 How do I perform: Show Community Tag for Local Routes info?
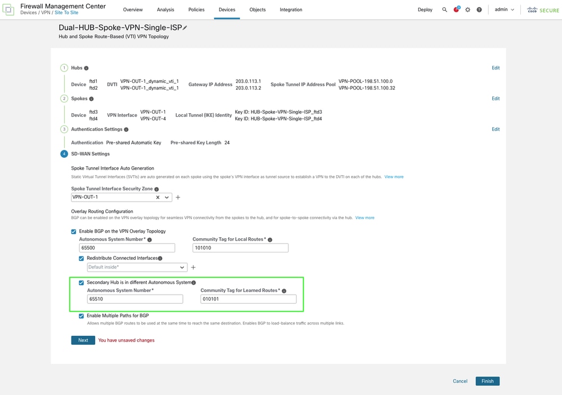coord(270,239)
